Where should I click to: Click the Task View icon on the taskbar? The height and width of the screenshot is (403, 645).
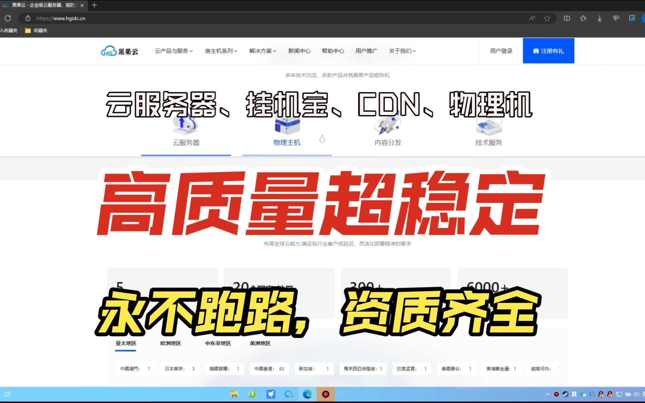tap(7, 394)
